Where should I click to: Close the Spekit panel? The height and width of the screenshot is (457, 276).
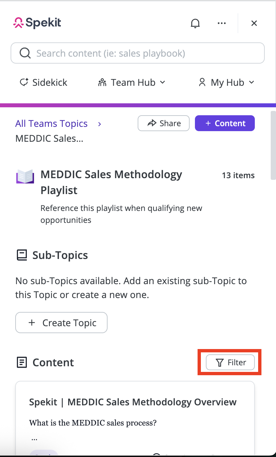pos(254,23)
